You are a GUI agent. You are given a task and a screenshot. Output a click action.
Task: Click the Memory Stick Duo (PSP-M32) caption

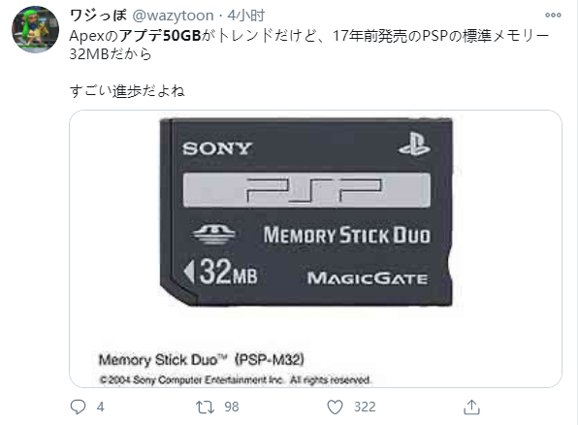pyautogui.click(x=202, y=360)
